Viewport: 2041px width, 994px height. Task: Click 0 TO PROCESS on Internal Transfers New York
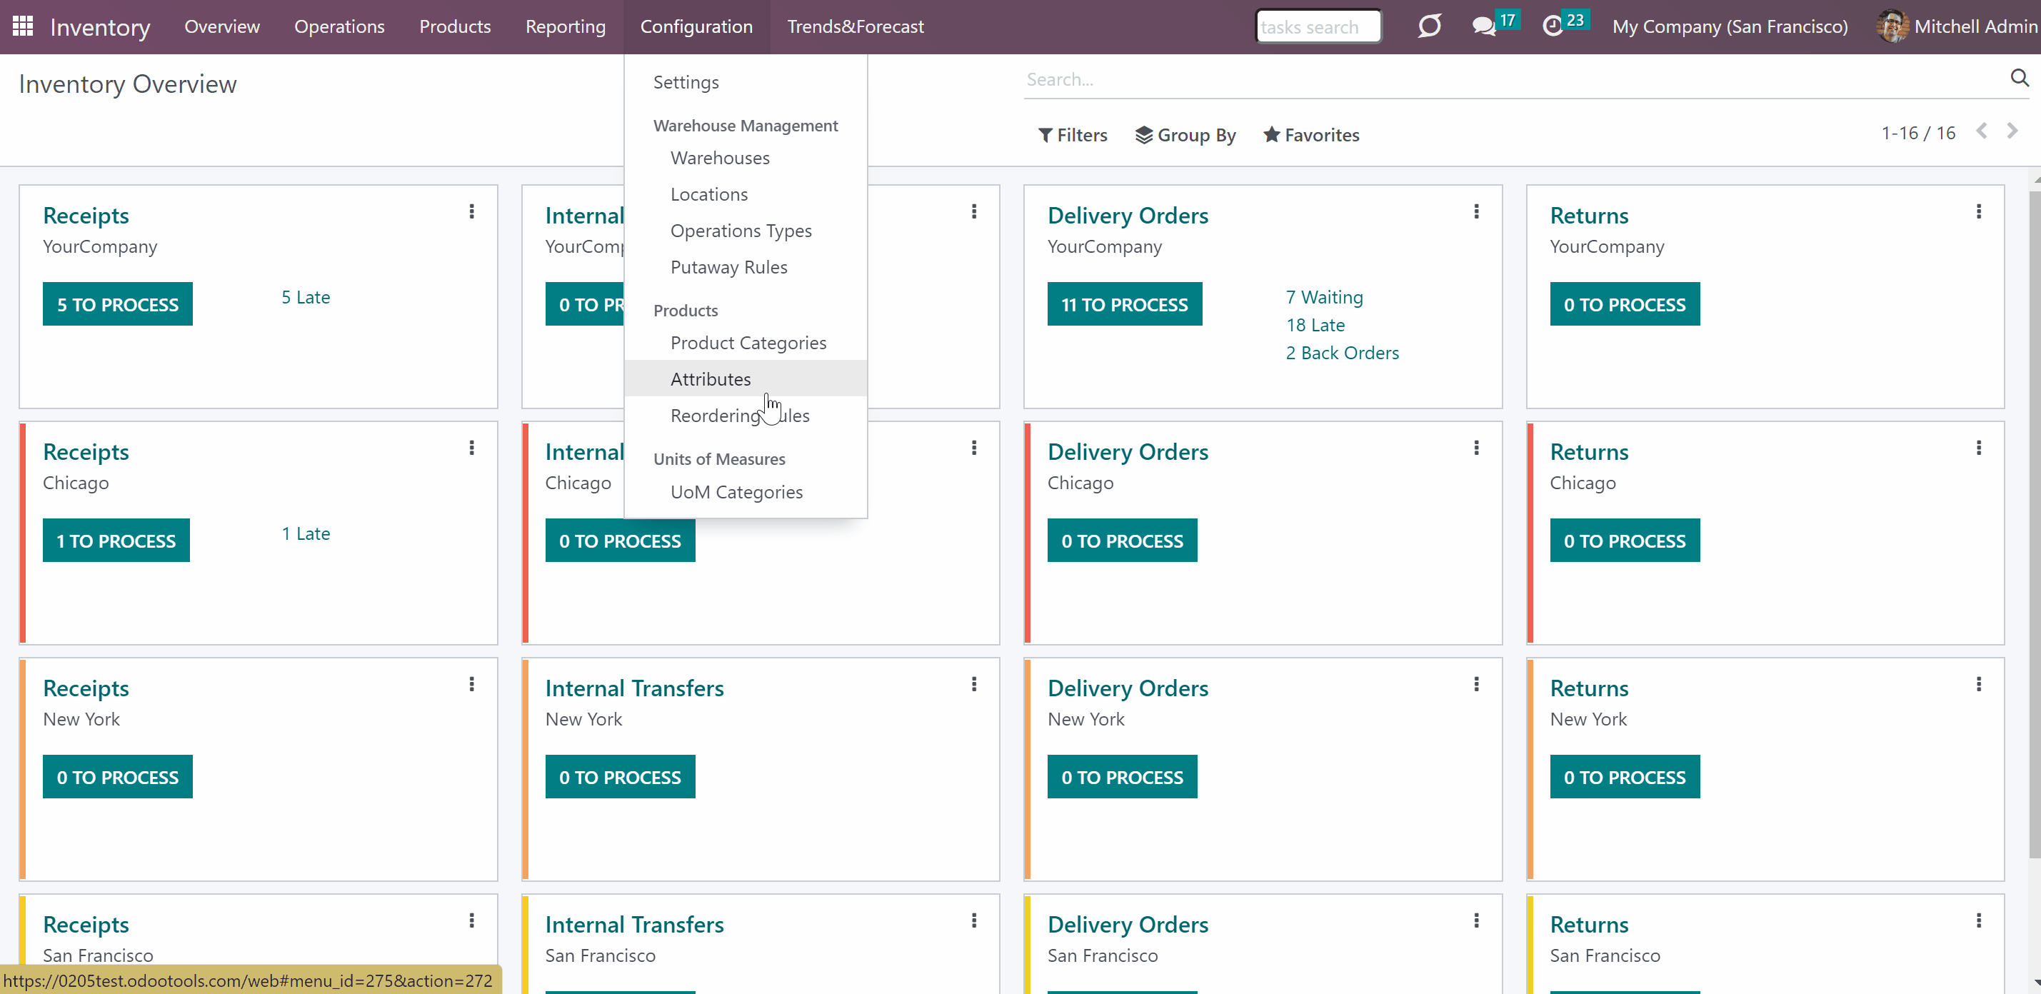coord(620,777)
